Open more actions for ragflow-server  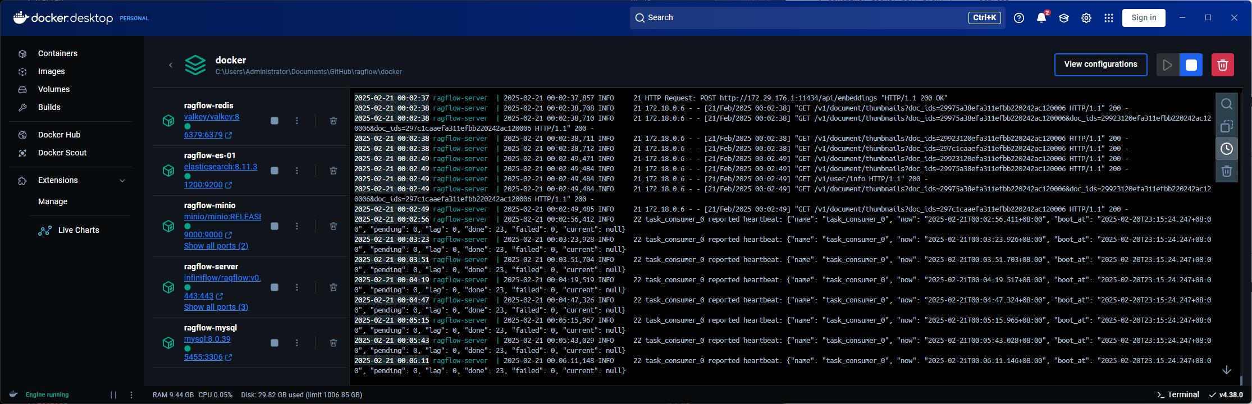click(297, 287)
